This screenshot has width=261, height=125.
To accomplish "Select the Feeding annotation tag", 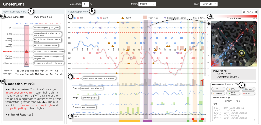I will click(x=218, y=93).
